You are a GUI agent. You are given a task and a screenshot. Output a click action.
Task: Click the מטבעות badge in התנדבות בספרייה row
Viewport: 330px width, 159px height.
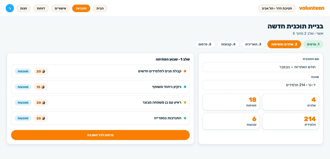(23, 118)
